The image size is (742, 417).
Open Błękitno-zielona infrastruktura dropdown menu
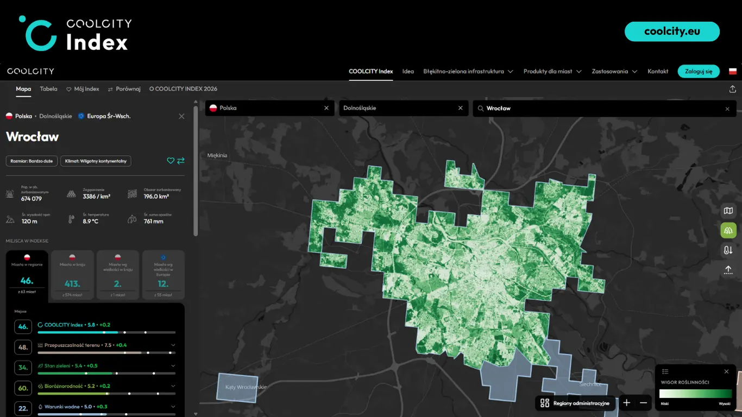(468, 71)
